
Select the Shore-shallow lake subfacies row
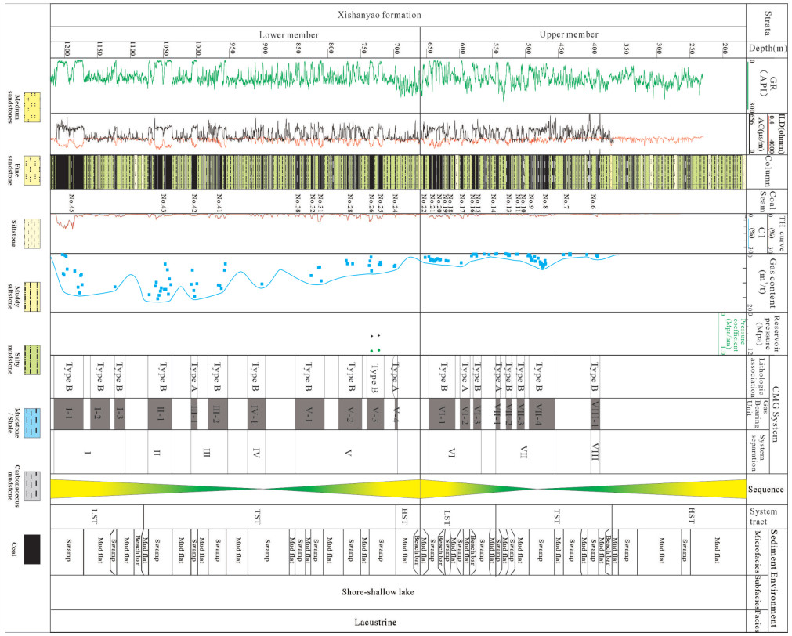click(397, 592)
